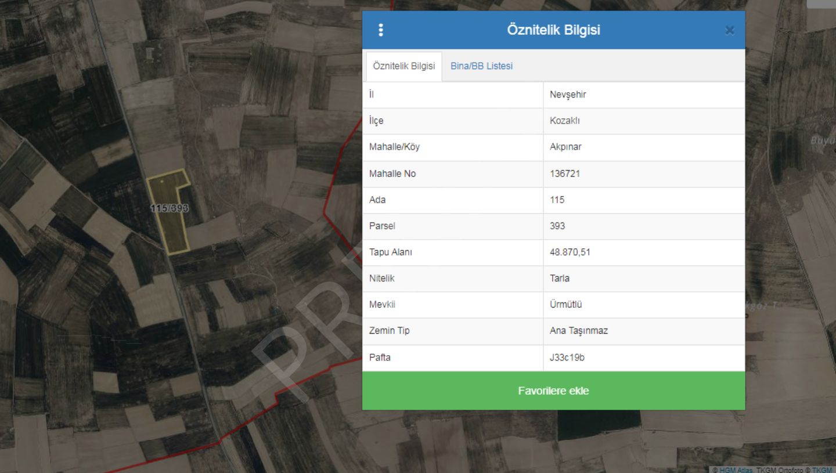Select the Öznitelik Bilgisi tab
The image size is (836, 473).
(403, 66)
